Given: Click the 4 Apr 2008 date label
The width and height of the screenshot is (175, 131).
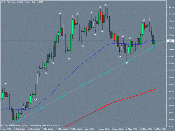Looking at the screenshot, I should click(89, 129).
